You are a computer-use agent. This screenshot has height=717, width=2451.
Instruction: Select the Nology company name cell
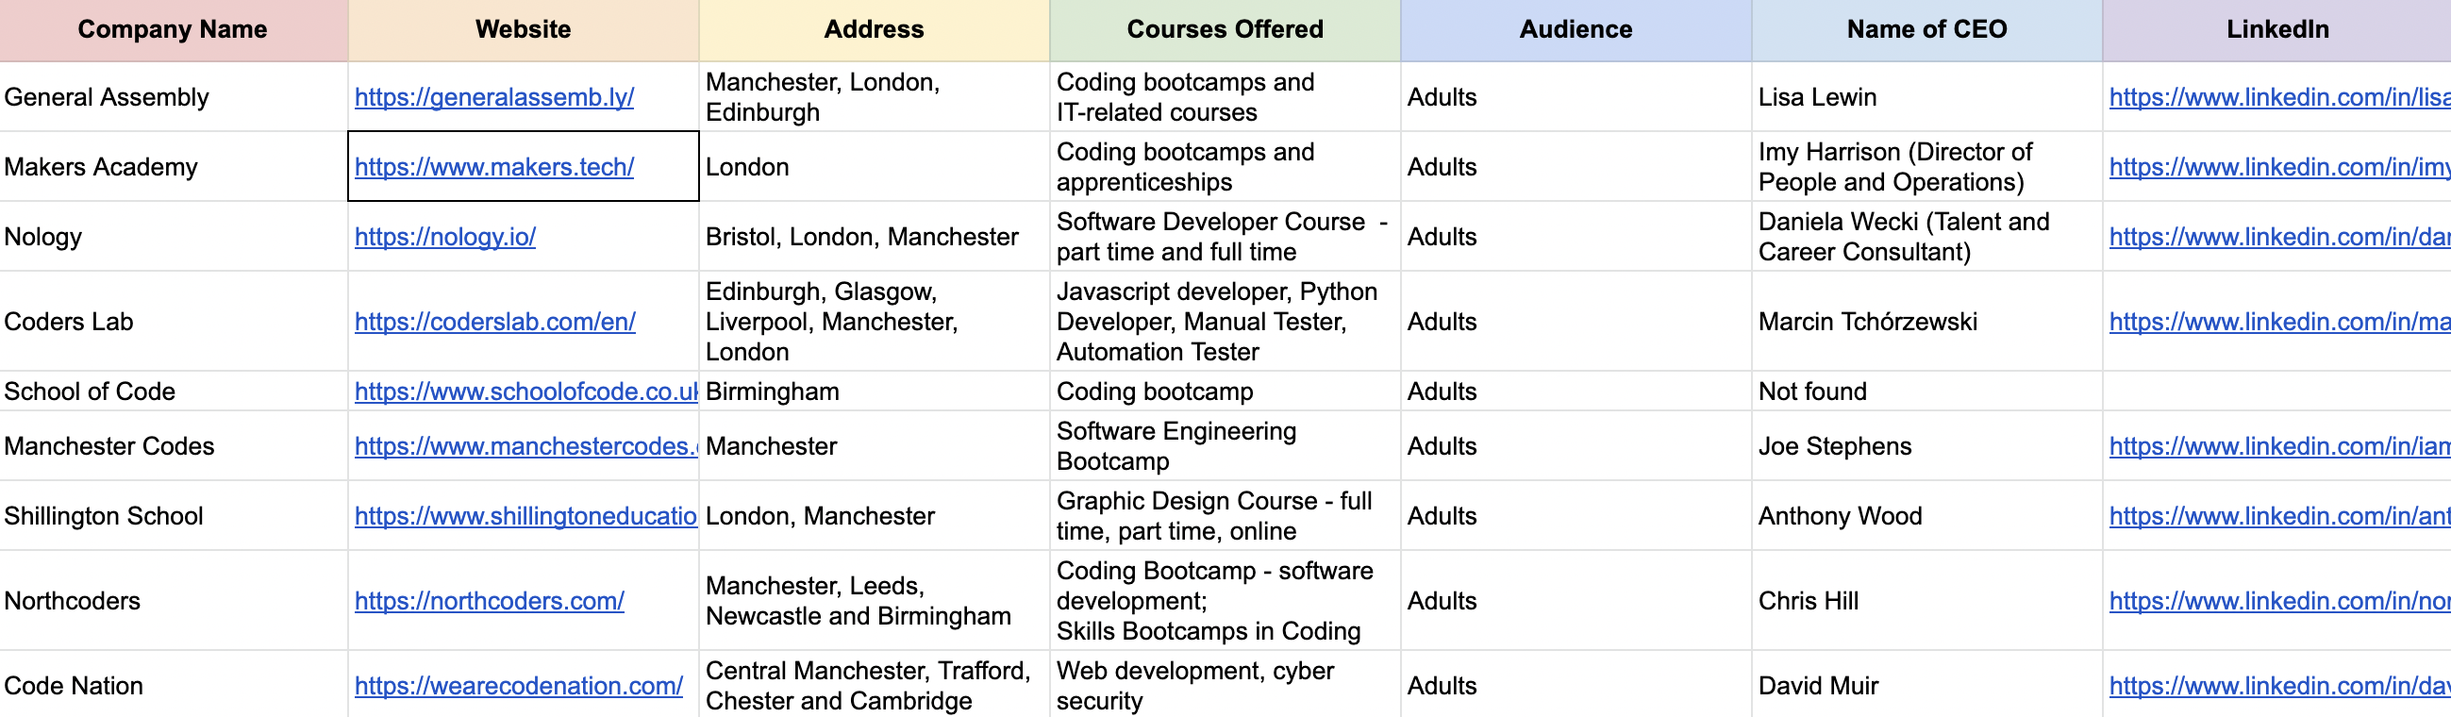(174, 237)
